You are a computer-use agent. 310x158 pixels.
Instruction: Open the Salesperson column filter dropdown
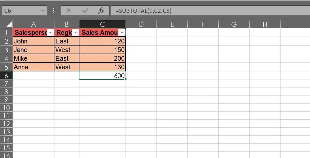pos(50,33)
